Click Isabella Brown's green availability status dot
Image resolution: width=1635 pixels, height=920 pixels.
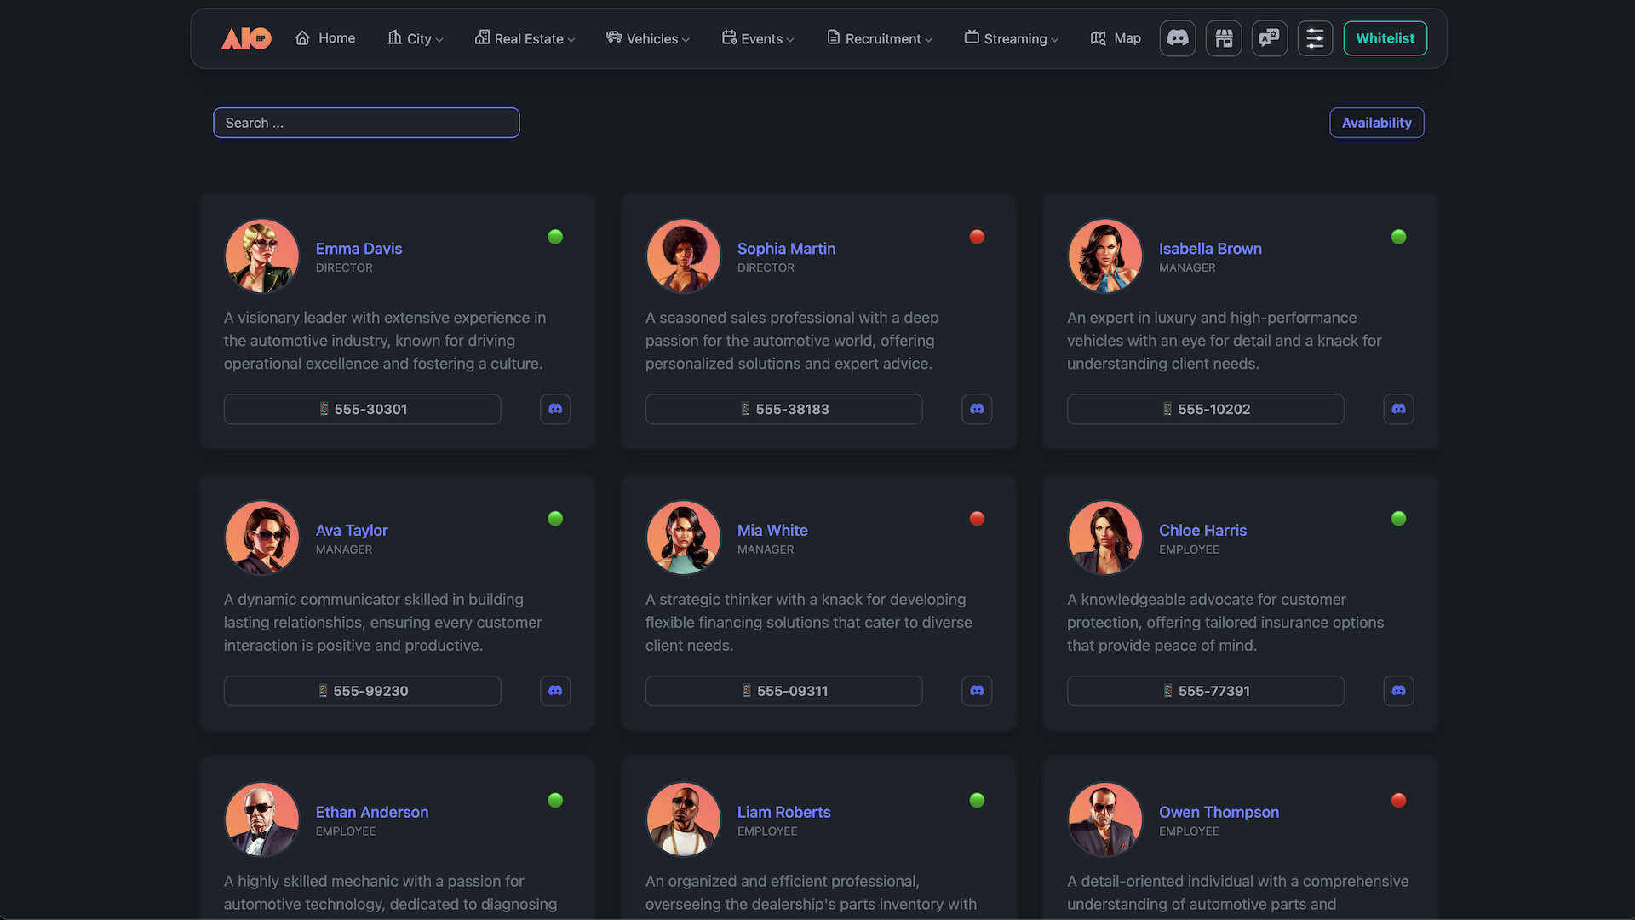(x=1398, y=237)
